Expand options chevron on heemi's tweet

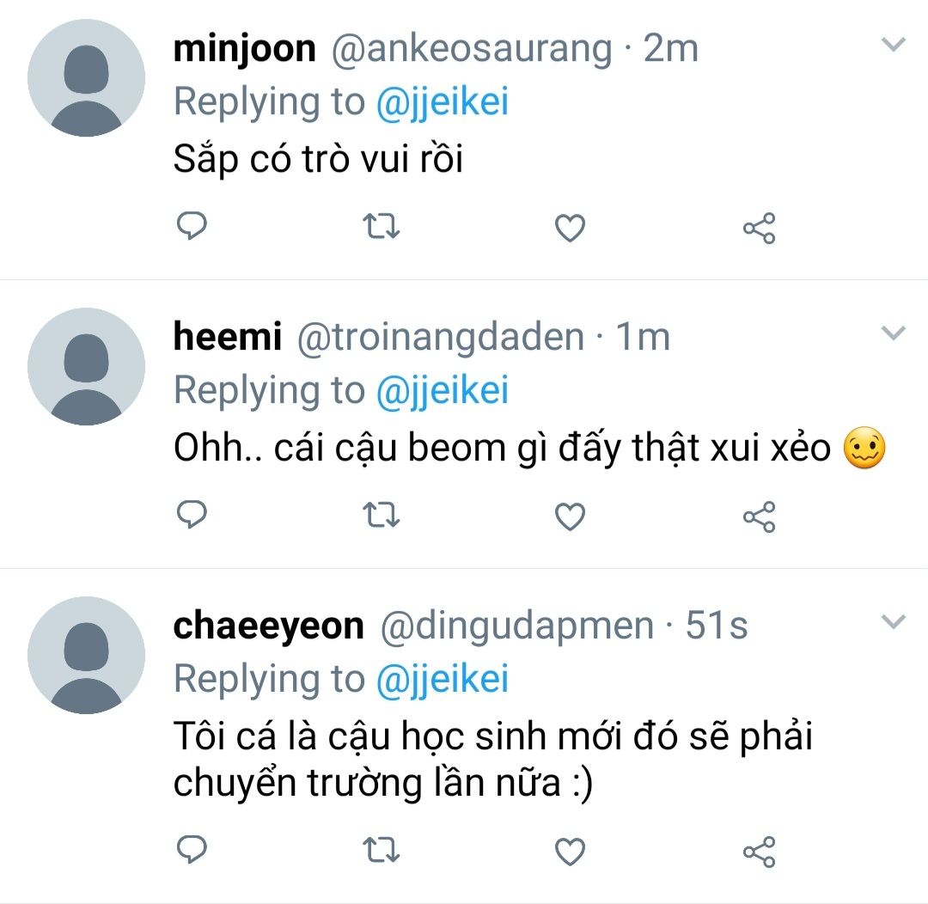tap(893, 333)
